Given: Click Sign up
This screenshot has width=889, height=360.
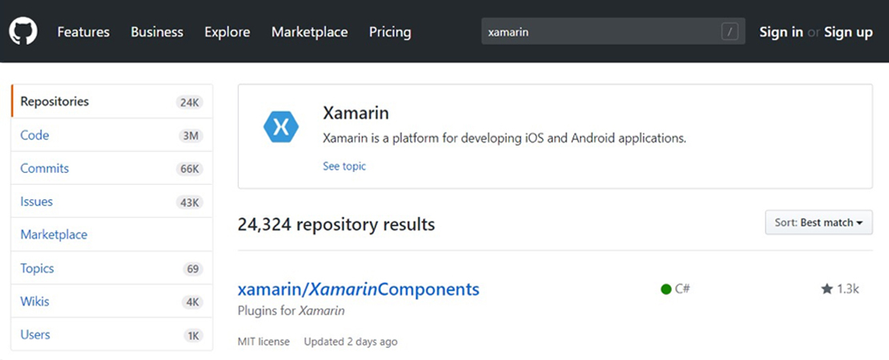Looking at the screenshot, I should [x=848, y=32].
